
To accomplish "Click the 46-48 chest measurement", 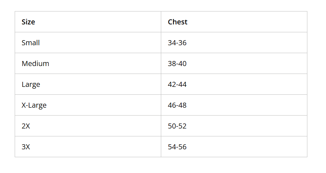I will [x=177, y=105].
